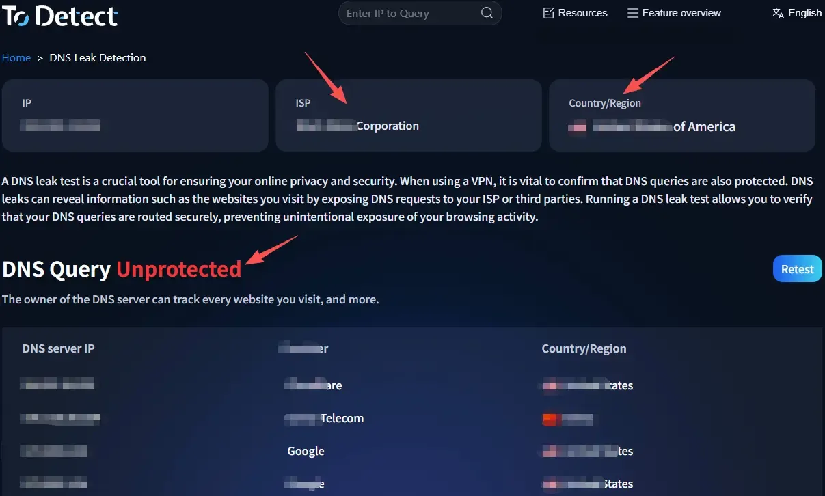The image size is (825, 496).
Task: Select the IP information card
Action: click(x=135, y=115)
